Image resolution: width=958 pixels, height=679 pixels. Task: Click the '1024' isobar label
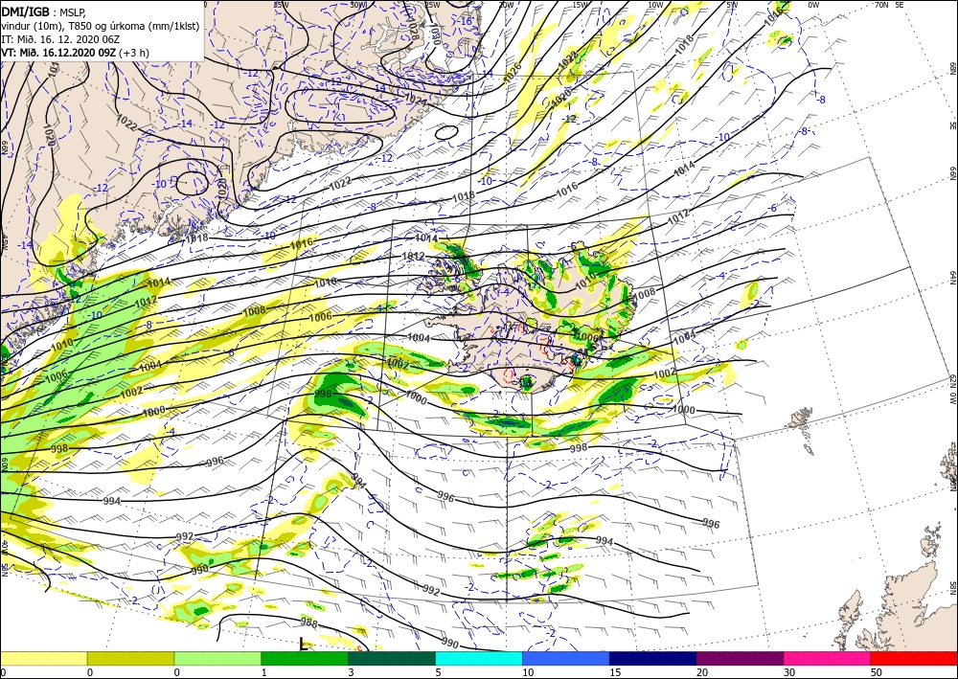(416, 98)
